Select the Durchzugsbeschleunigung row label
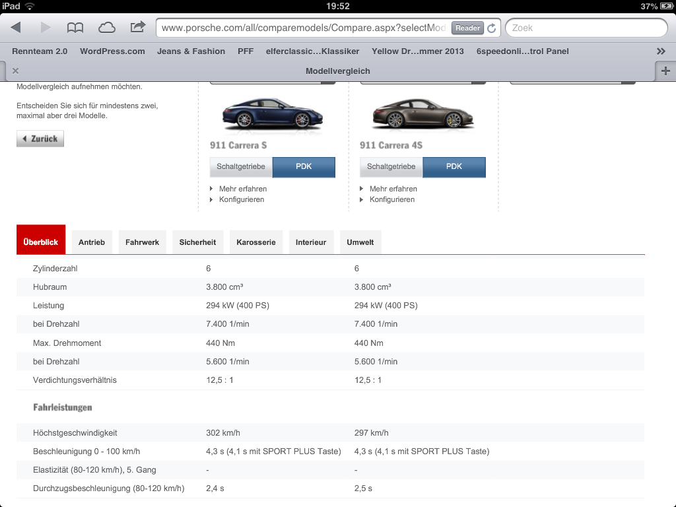 pyautogui.click(x=109, y=489)
